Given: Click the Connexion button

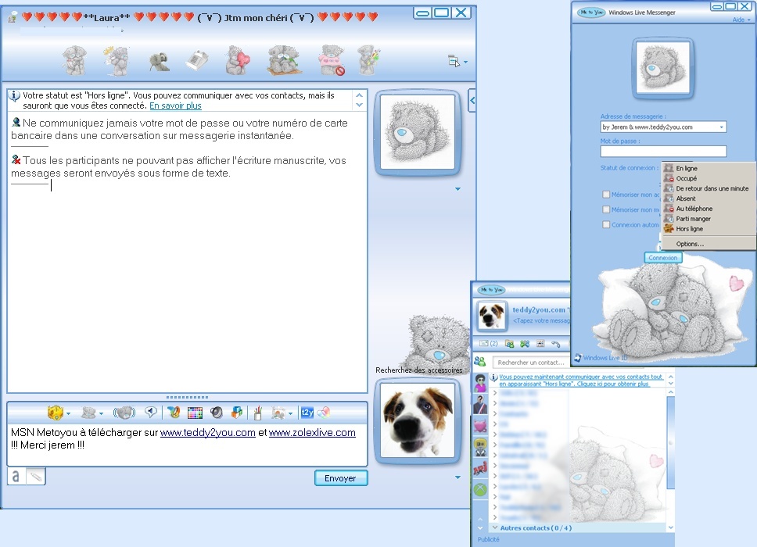Looking at the screenshot, I should click(x=663, y=258).
